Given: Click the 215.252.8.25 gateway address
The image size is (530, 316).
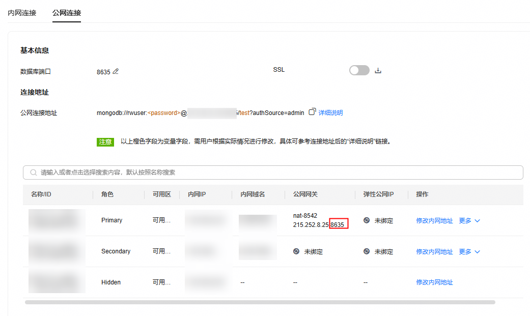Looking at the screenshot, I should pos(311,225).
